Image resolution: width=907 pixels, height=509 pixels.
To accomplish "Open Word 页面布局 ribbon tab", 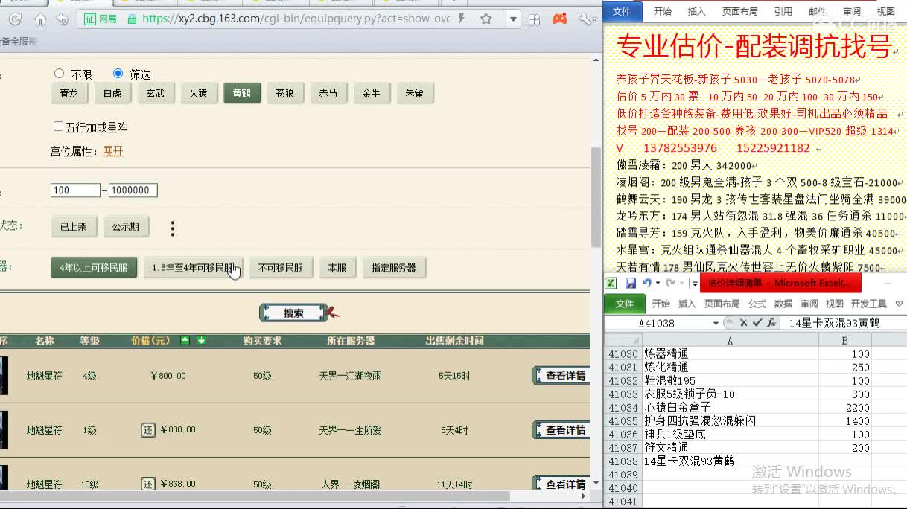I will 740,11.
